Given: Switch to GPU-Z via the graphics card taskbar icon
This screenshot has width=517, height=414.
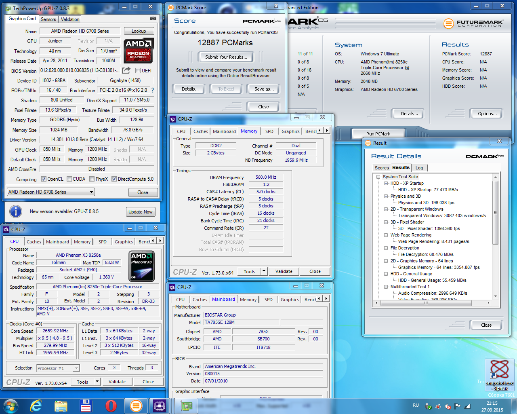Looking at the screenshot, I should point(186,406).
